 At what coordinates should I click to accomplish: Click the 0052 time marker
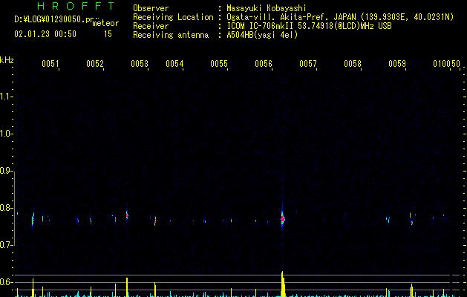click(x=95, y=64)
